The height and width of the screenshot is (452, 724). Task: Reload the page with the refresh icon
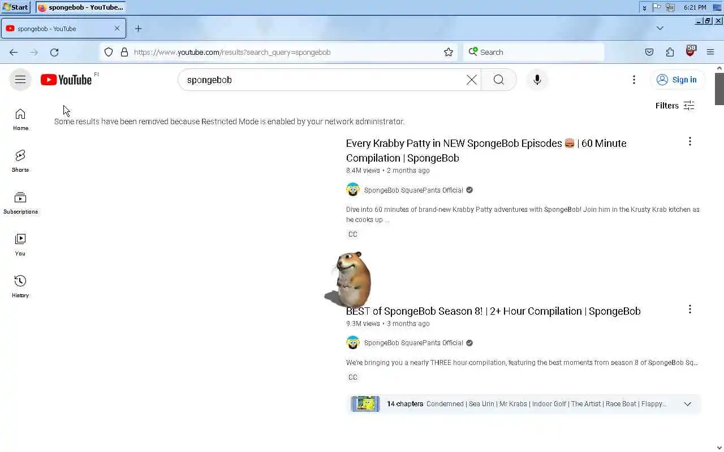(54, 52)
